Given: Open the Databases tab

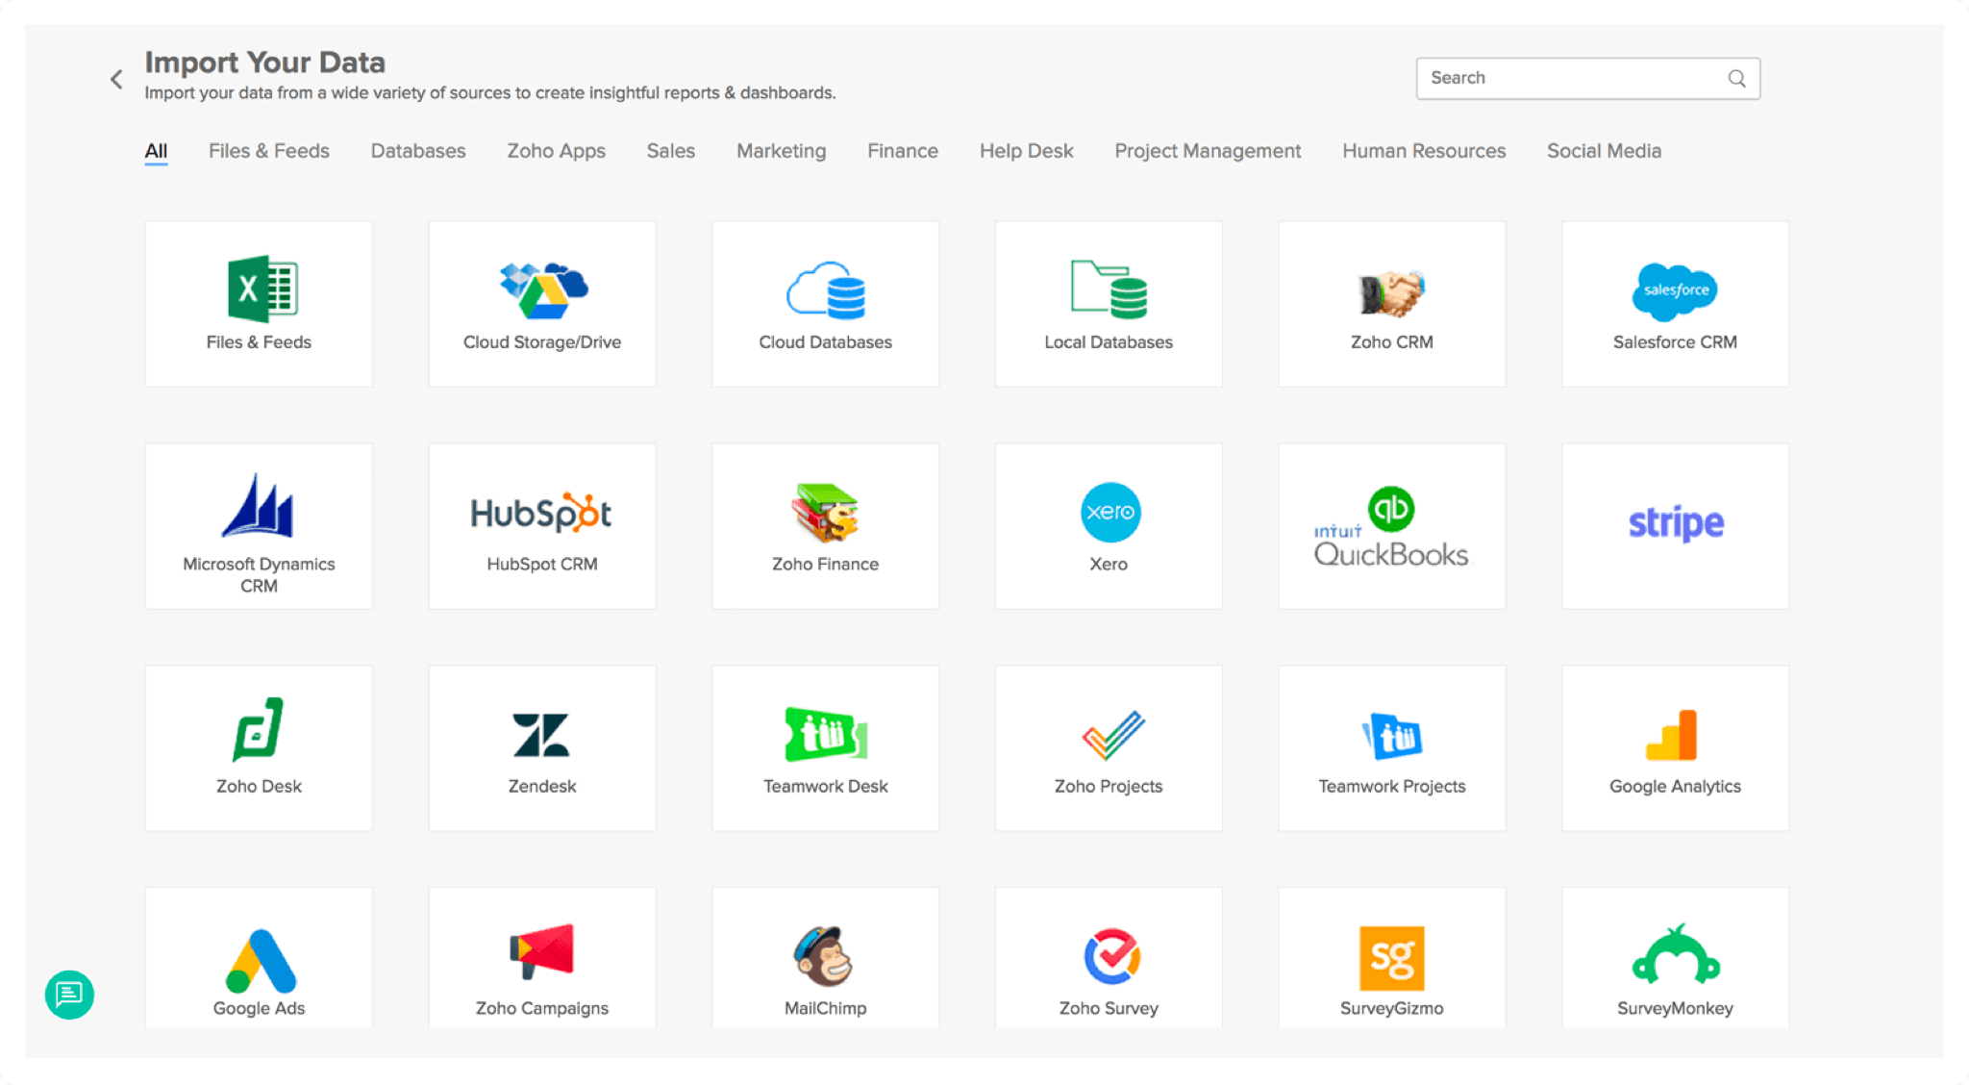Looking at the screenshot, I should point(418,151).
